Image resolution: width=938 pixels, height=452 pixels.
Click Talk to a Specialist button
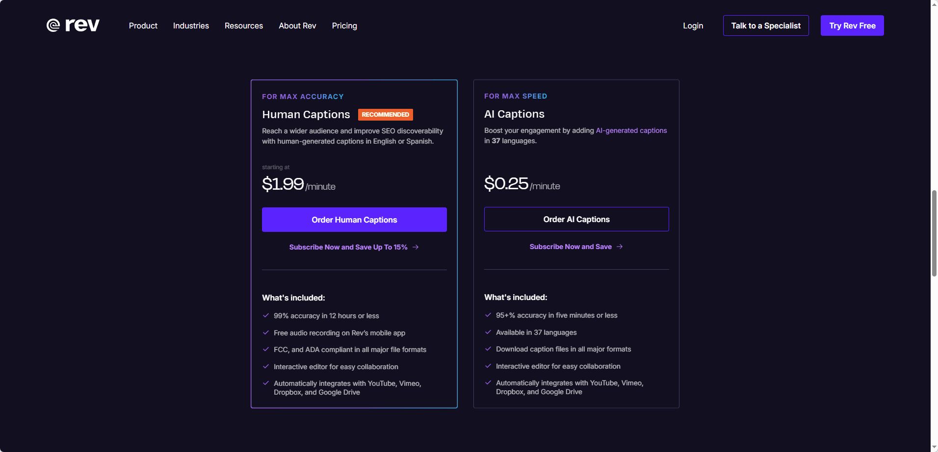click(766, 25)
